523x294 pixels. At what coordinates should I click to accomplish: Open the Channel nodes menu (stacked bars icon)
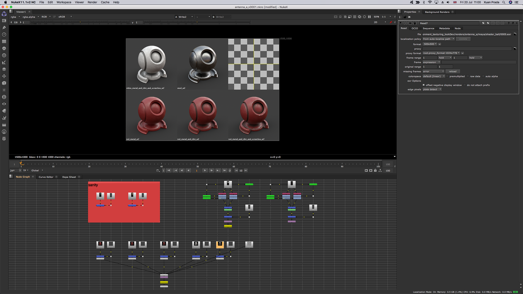(4, 41)
